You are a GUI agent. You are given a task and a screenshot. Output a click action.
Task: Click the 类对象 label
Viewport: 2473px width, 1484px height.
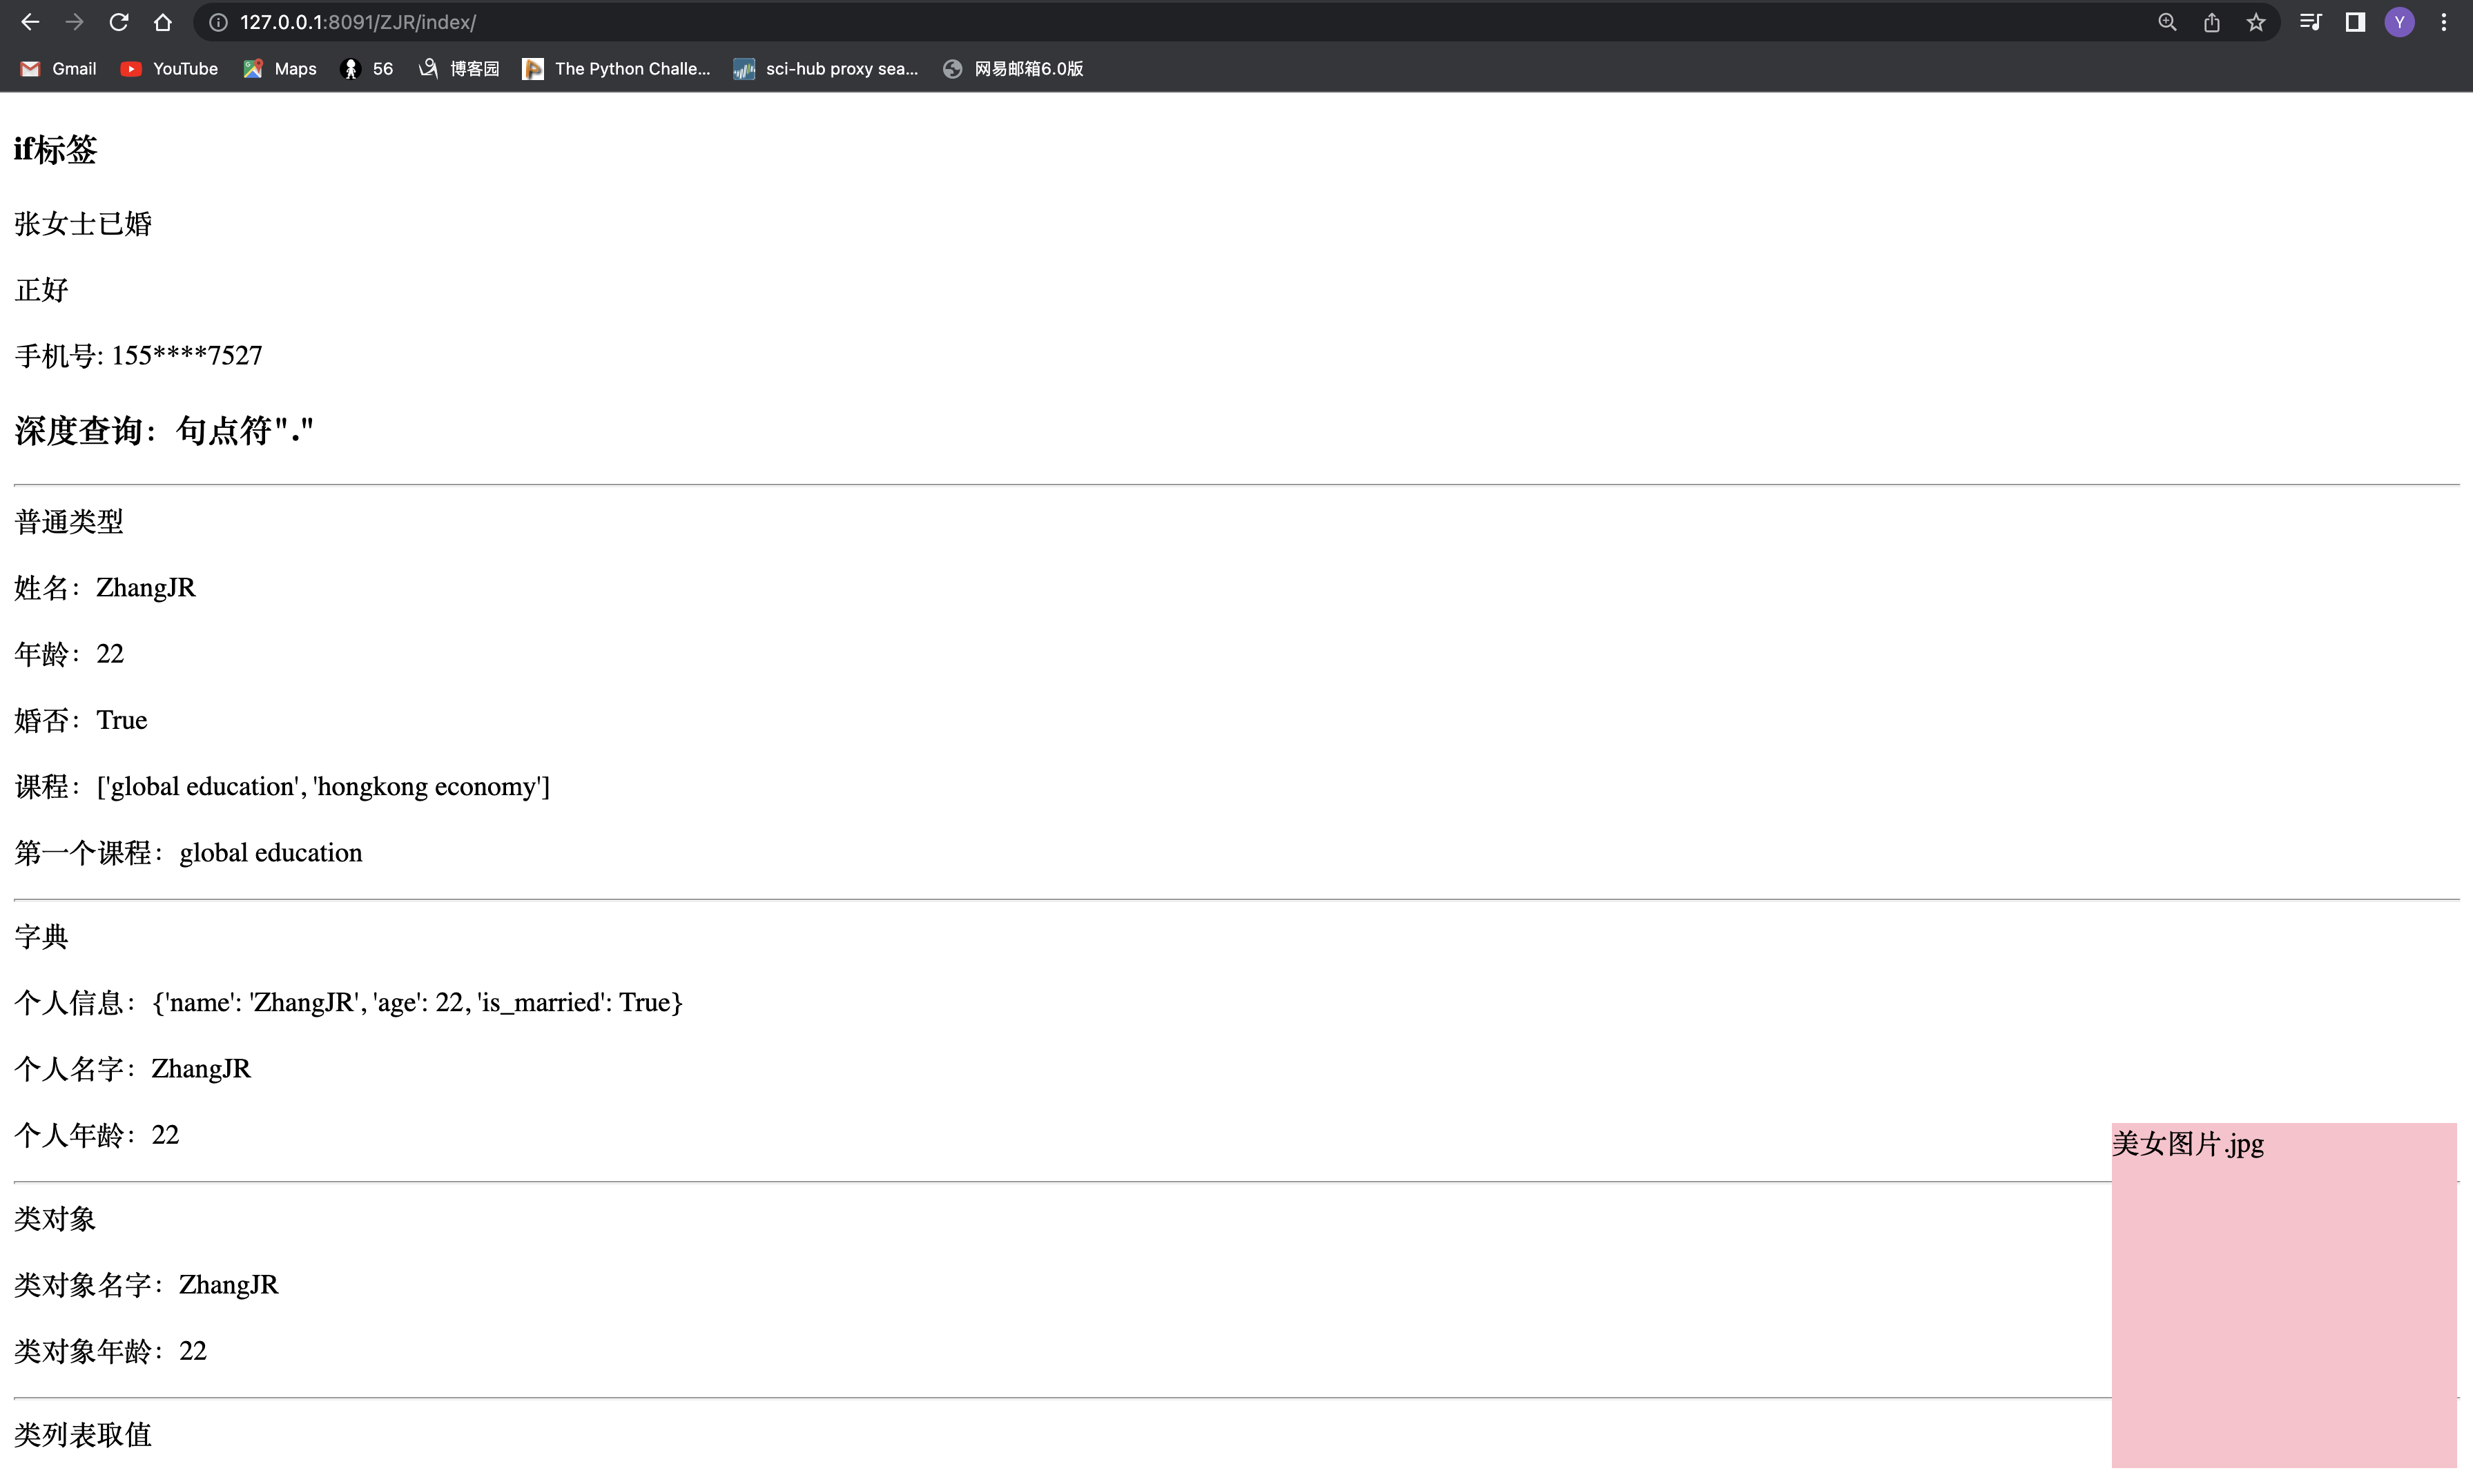55,1219
